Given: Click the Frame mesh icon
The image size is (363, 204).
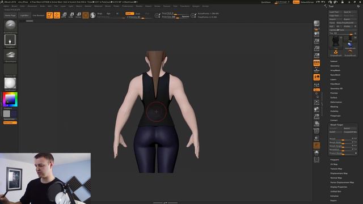Looking at the screenshot, I should 316,103.
